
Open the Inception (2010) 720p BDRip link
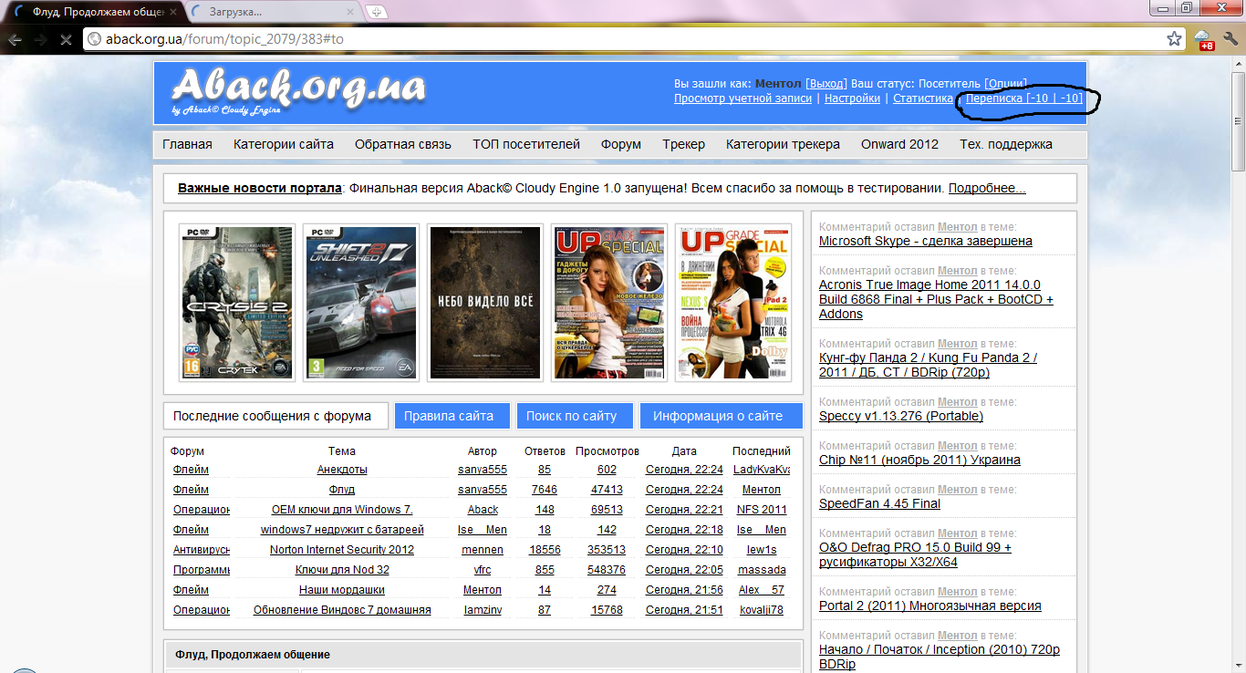click(x=940, y=657)
